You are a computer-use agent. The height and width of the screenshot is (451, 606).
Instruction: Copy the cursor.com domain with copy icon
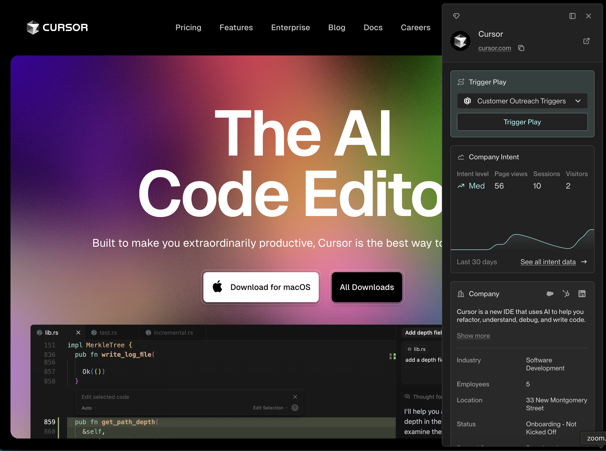coord(521,48)
